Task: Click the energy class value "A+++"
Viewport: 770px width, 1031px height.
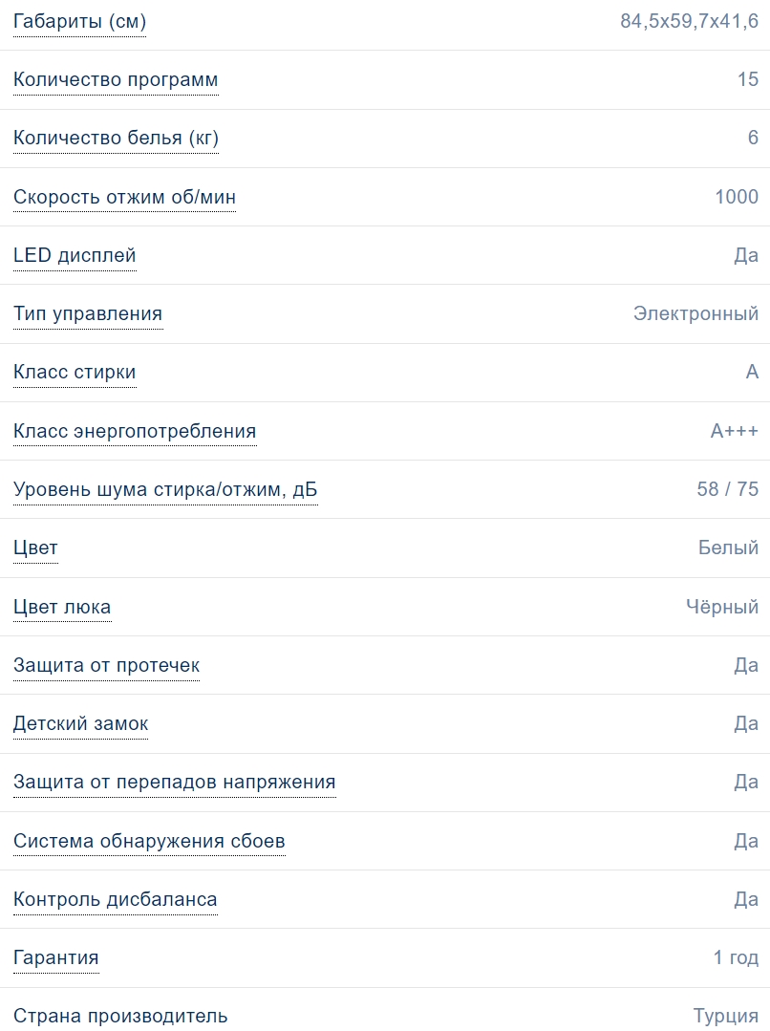Action: (734, 431)
